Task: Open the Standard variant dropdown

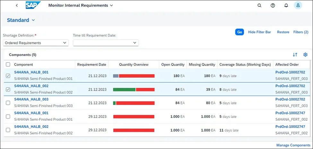Action: (x=21, y=20)
